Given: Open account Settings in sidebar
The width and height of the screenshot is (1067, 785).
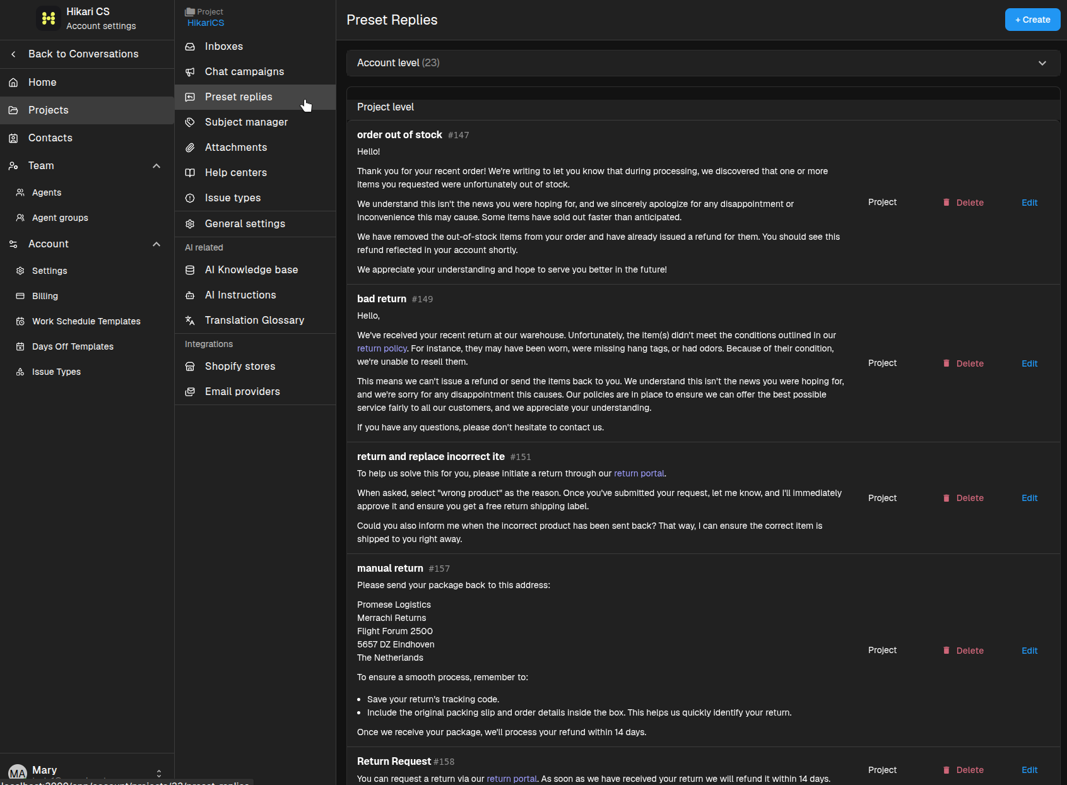Looking at the screenshot, I should point(49,271).
